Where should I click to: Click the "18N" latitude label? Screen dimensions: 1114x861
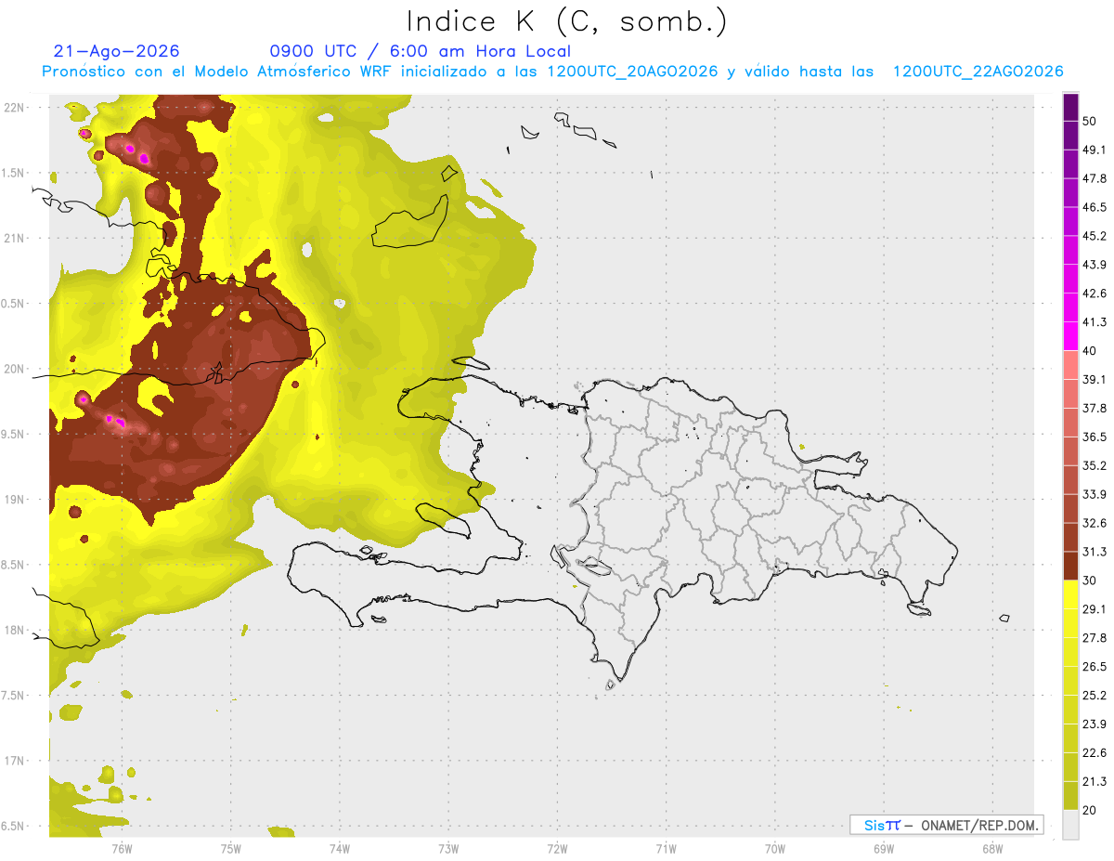[x=13, y=630]
